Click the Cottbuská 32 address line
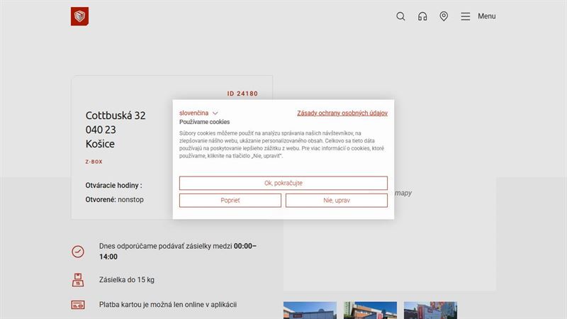Viewport: 567px width, 319px height. [116, 116]
